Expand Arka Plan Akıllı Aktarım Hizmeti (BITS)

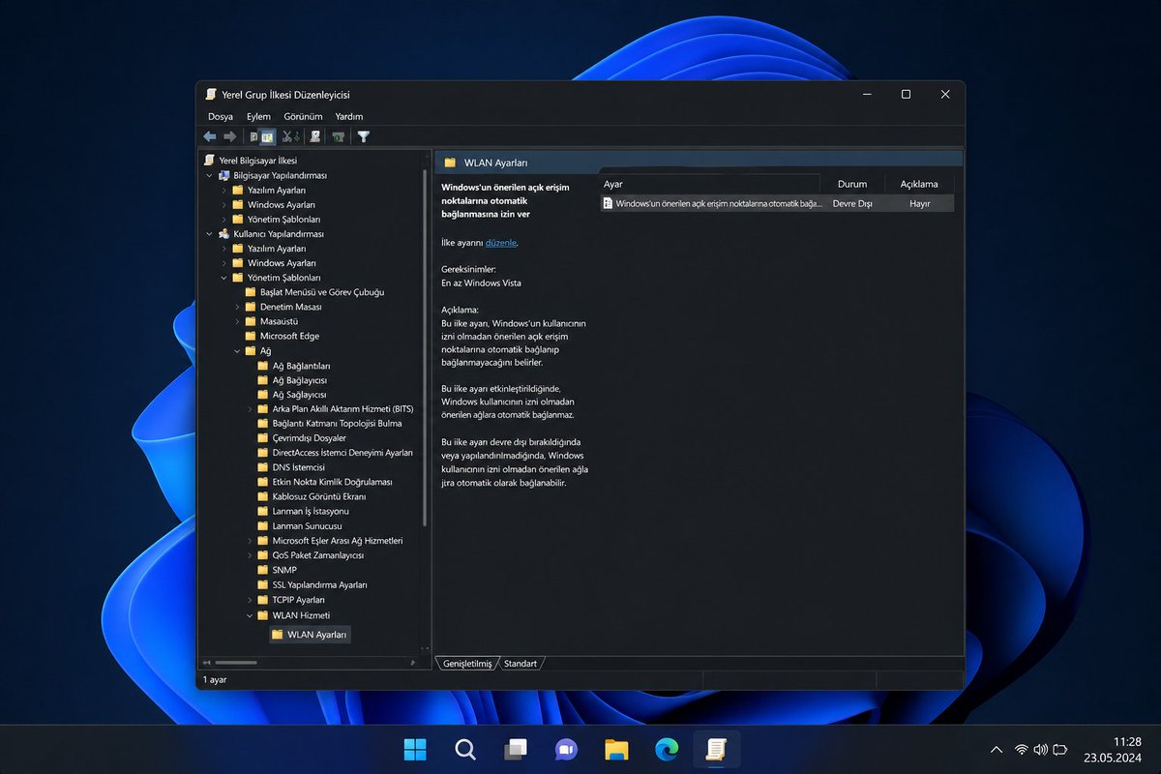[x=250, y=409]
